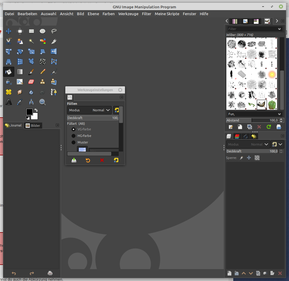Select the HG-Farbe fill type
Viewport: 289px width, 281px height.
coord(74,136)
